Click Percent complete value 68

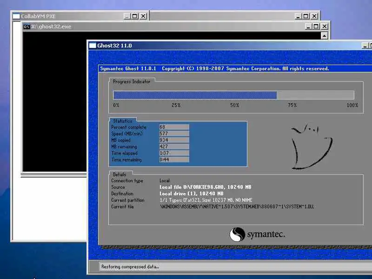[174, 127]
